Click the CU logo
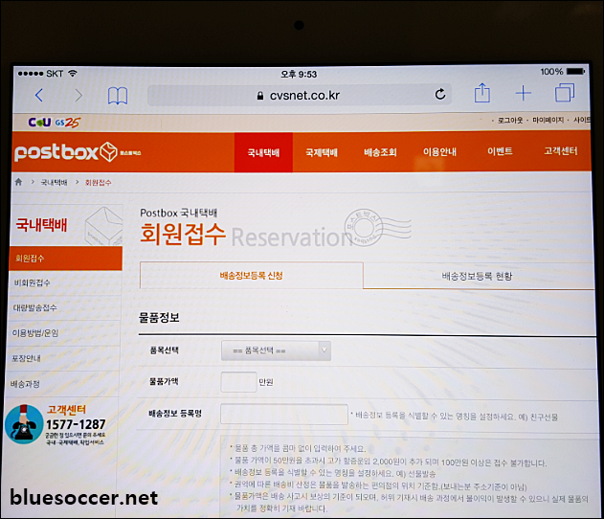Screen dimensions: 604x519 coord(39,123)
